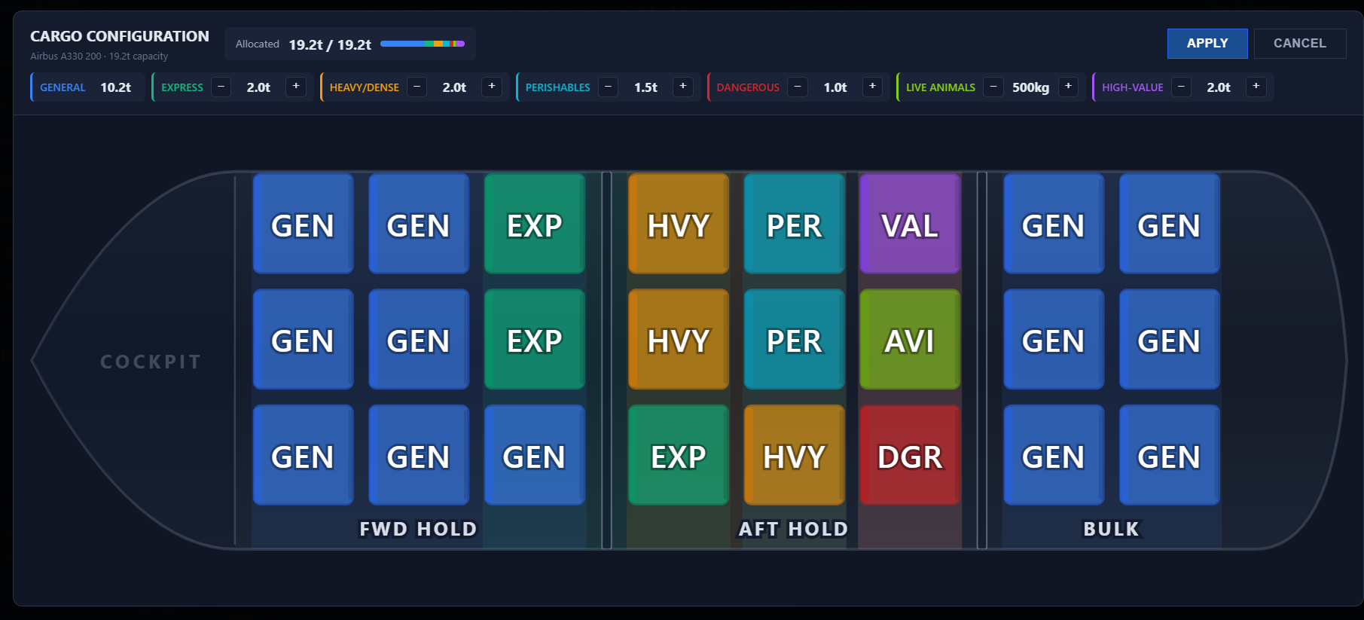Decrease Perishables allocation with minus button
Viewport: 1364px width, 620px height.
click(608, 87)
